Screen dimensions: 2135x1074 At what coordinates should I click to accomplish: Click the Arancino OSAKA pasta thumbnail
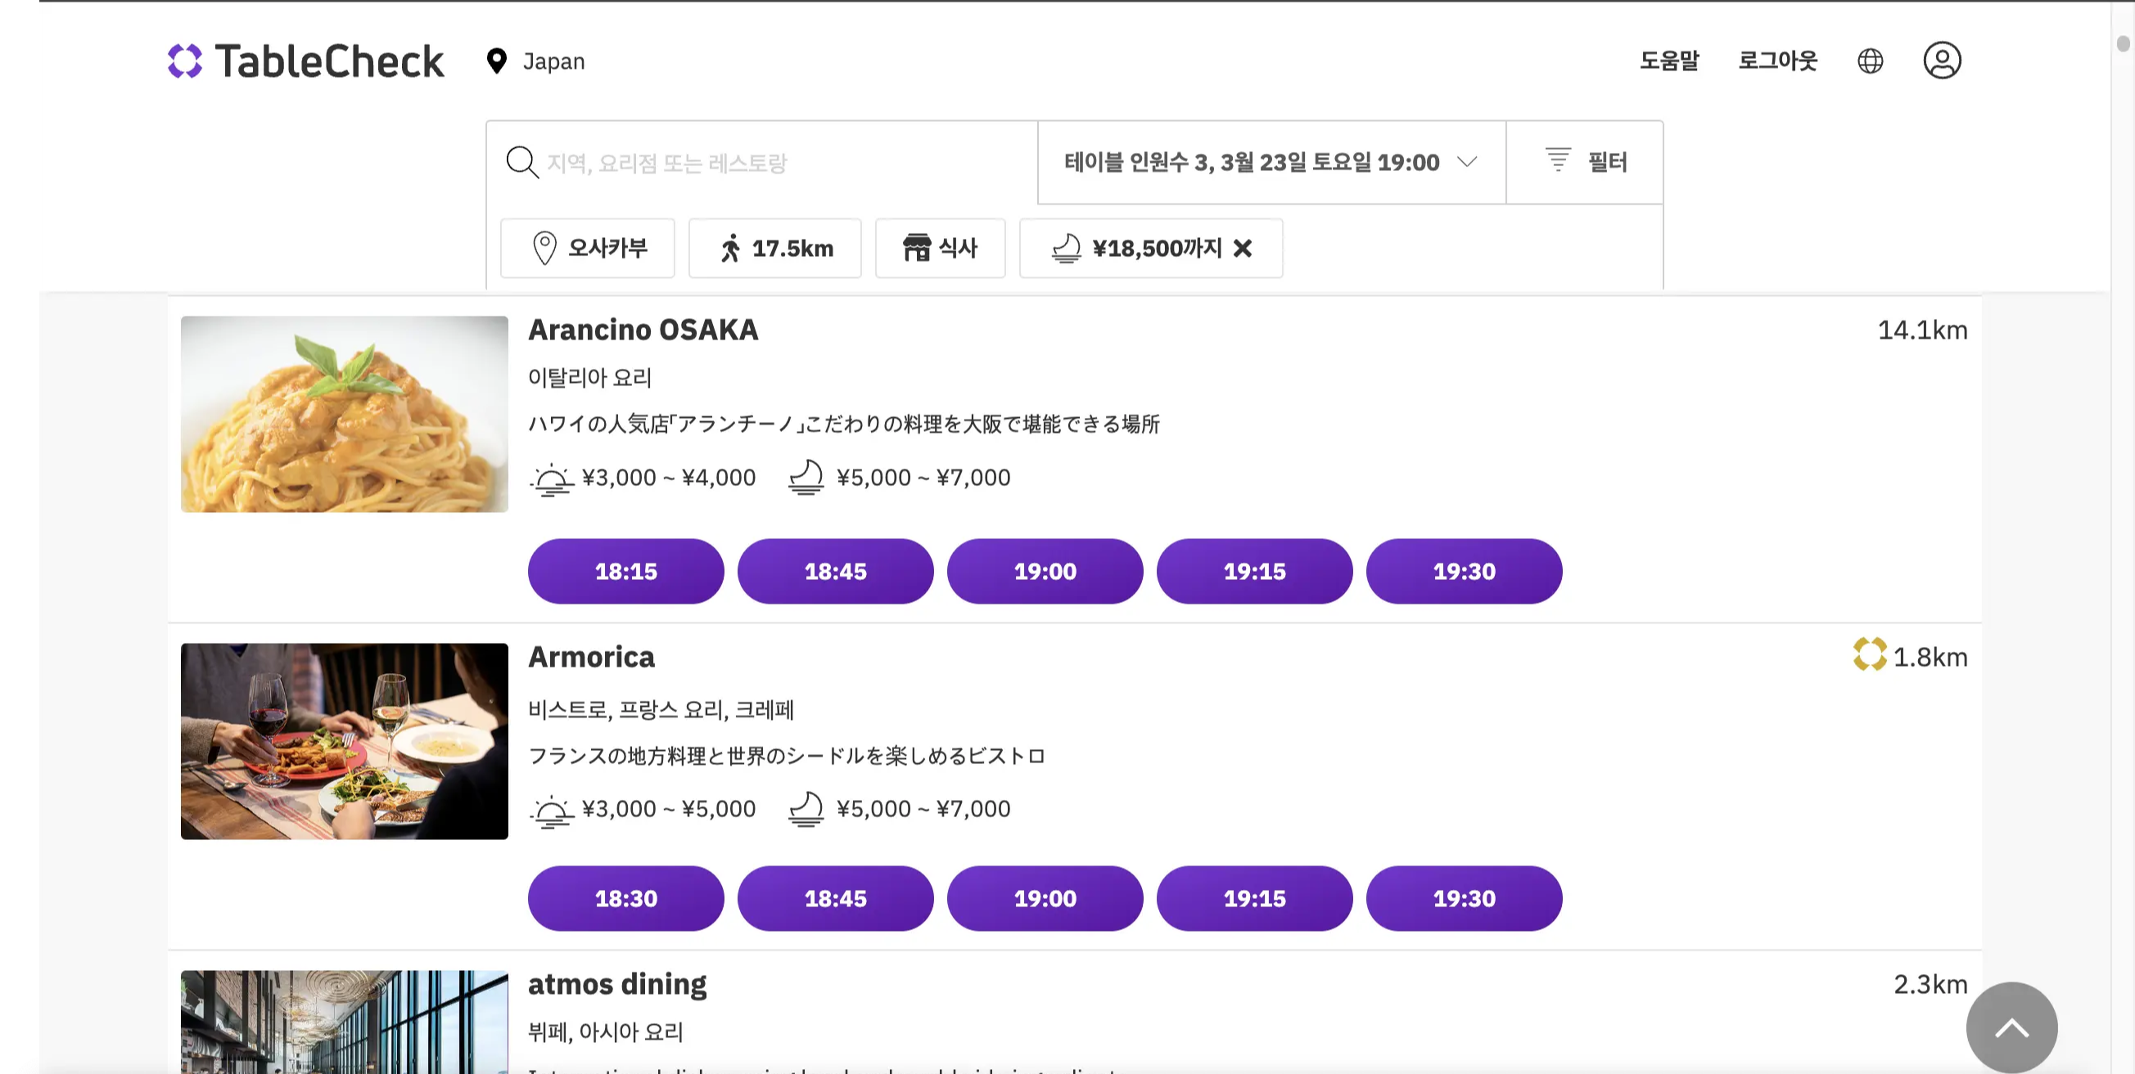click(x=344, y=414)
